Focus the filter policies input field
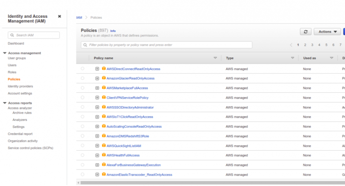The image size is (345, 186). [x=166, y=45]
